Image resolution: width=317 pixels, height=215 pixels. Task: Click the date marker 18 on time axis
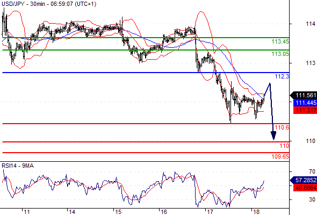256,212
